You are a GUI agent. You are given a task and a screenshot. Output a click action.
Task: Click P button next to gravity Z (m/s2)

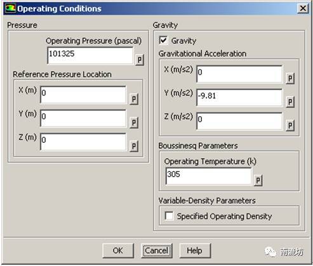(x=290, y=126)
